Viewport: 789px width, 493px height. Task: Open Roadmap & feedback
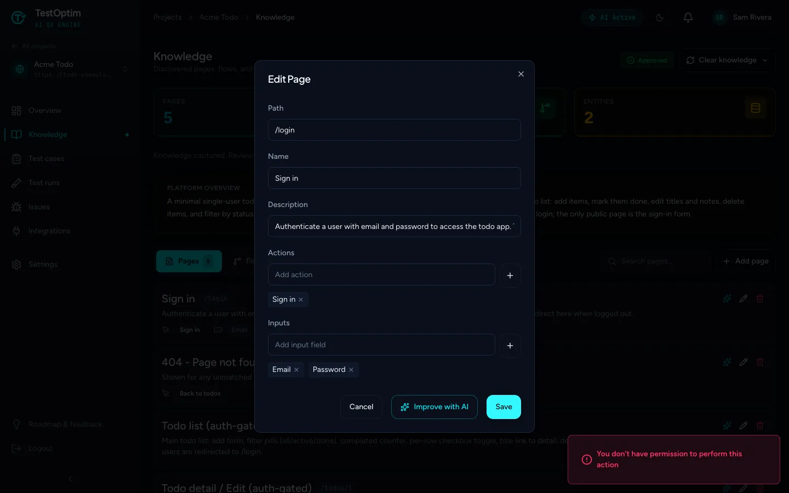click(70, 425)
